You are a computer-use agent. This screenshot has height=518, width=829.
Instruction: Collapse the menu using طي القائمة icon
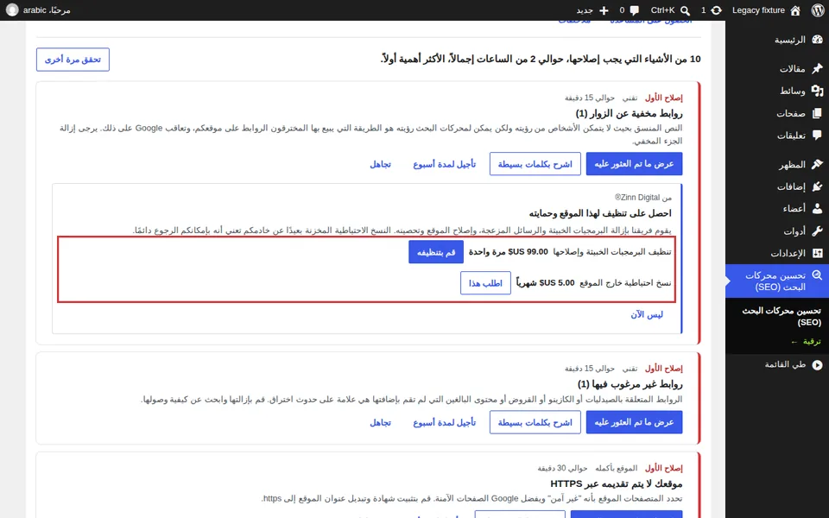(x=818, y=364)
